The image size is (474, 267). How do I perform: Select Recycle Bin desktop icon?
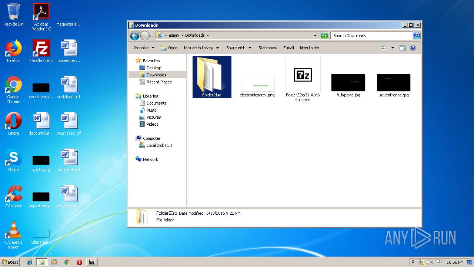pyautogui.click(x=13, y=15)
